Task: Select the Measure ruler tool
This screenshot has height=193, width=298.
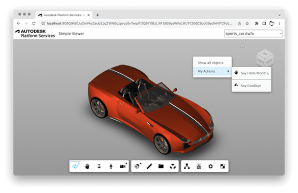Action: click(149, 166)
